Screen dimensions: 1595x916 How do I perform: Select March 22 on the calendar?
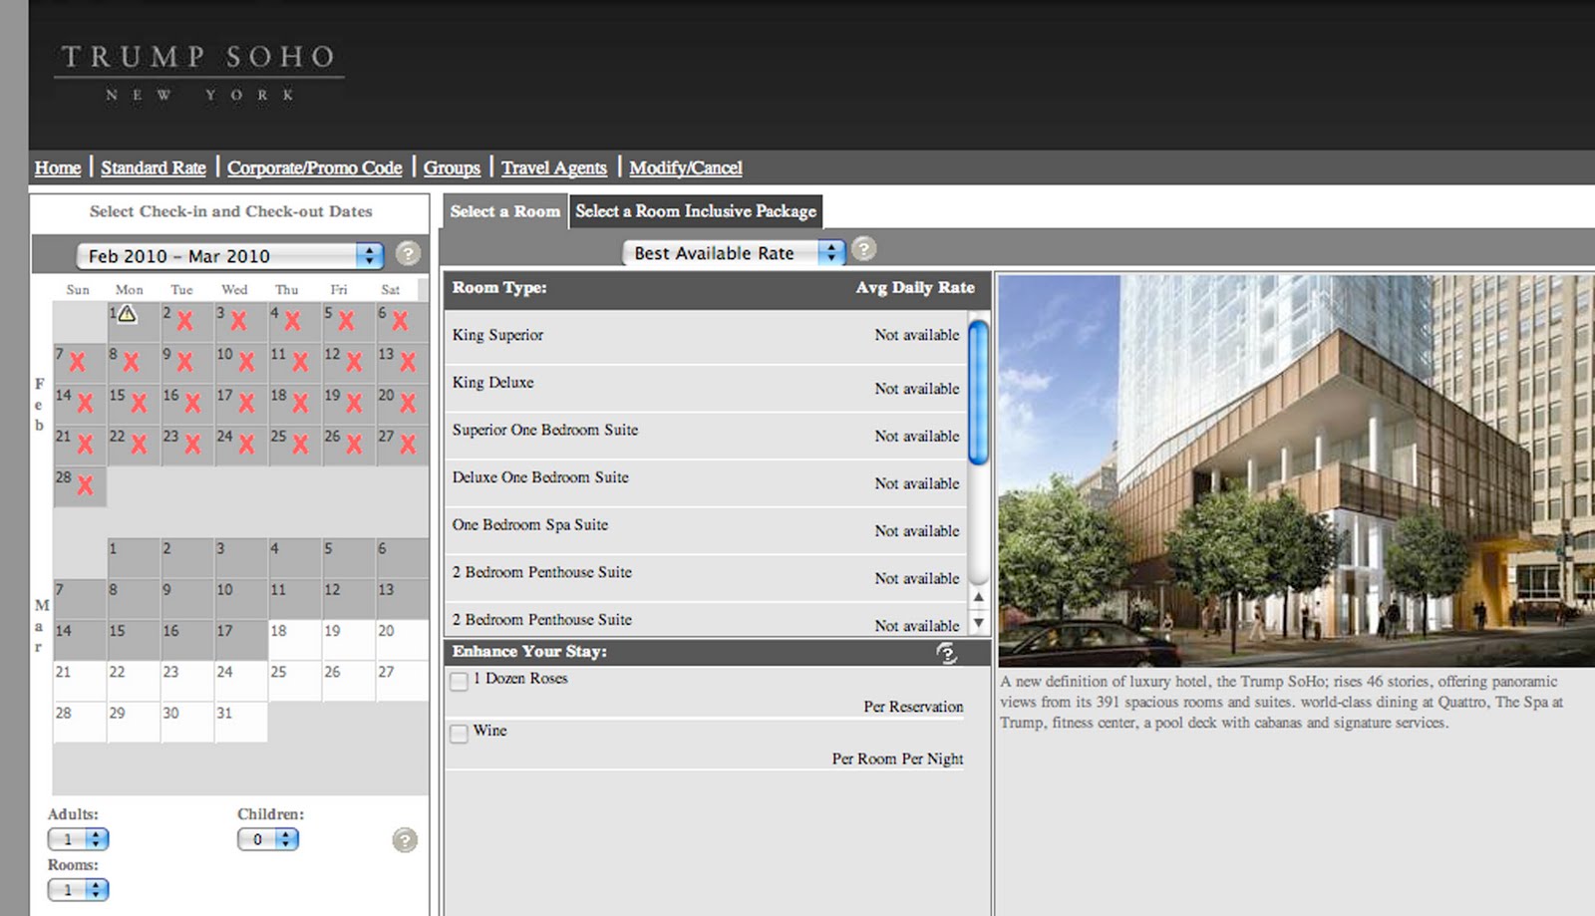coord(133,681)
